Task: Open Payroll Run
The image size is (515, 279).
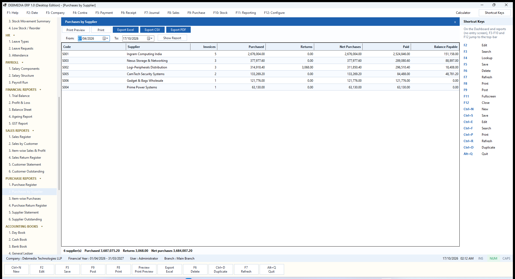Action: [18, 83]
